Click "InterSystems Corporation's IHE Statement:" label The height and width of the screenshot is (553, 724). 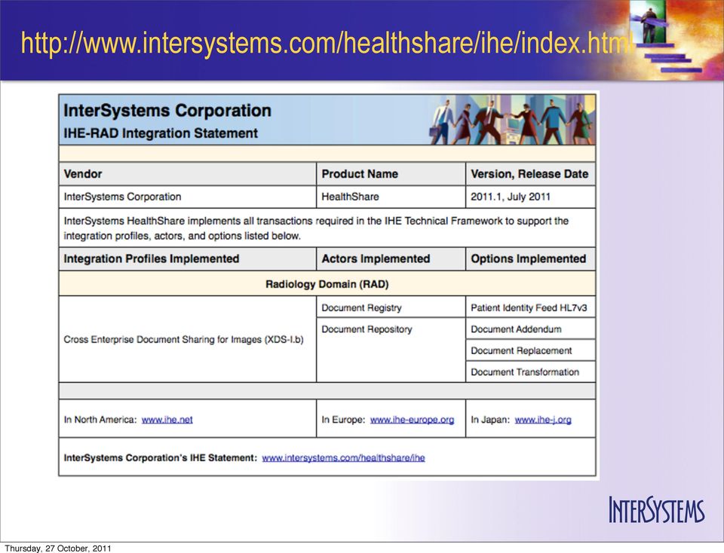160,458
